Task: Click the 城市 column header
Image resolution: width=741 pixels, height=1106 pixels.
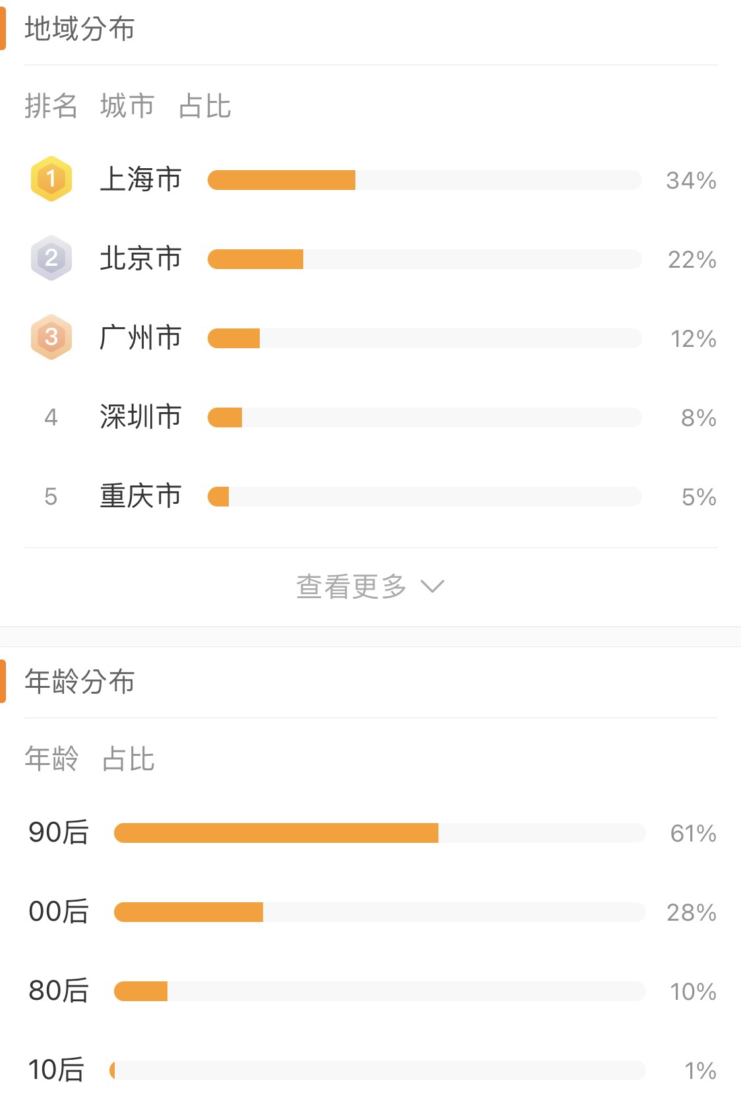Action: pyautogui.click(x=127, y=106)
